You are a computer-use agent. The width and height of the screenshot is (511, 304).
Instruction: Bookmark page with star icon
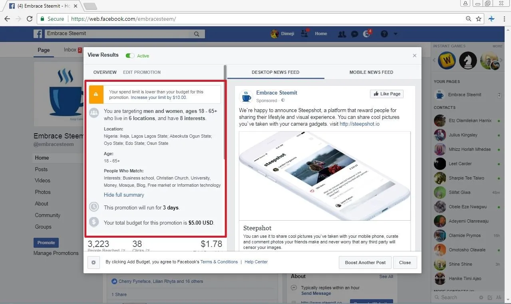pyautogui.click(x=479, y=19)
